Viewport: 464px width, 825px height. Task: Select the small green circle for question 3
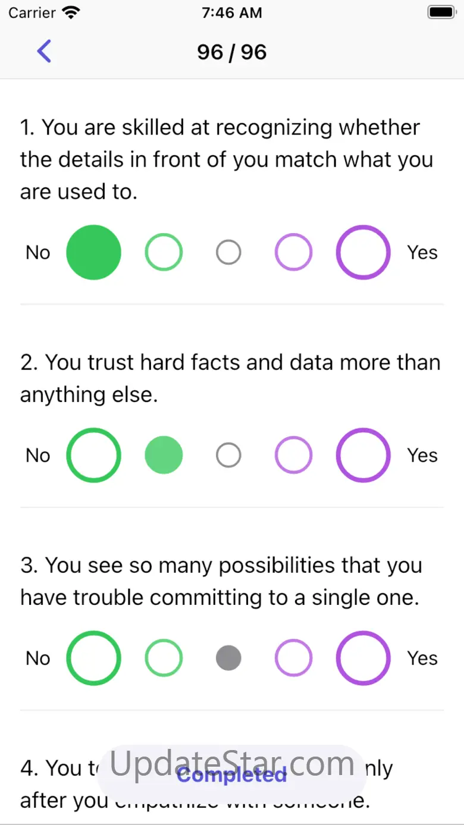coord(164,658)
